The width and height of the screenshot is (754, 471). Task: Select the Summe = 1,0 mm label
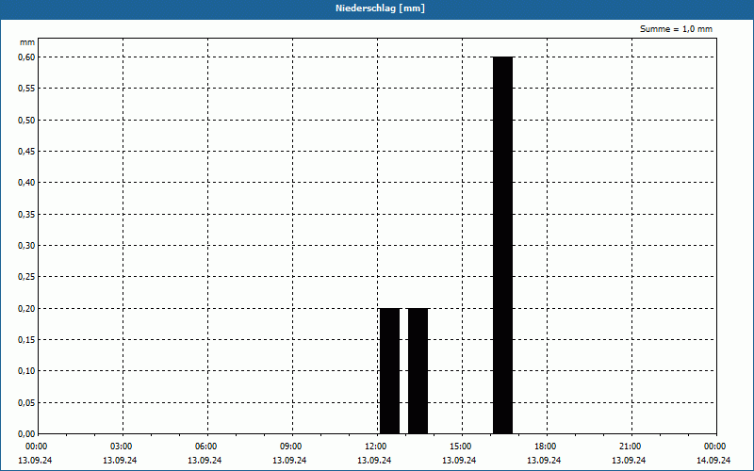(676, 29)
